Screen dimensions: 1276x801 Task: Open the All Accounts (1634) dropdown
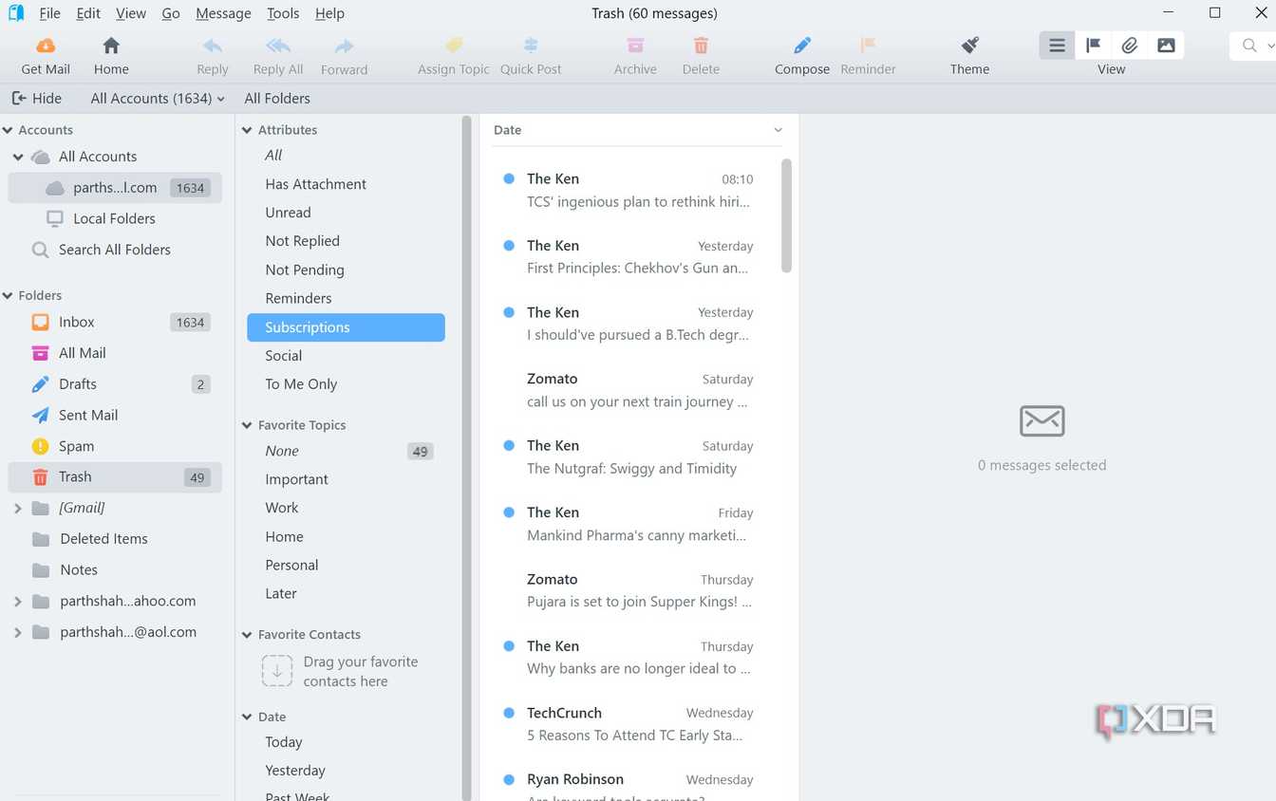tap(158, 99)
